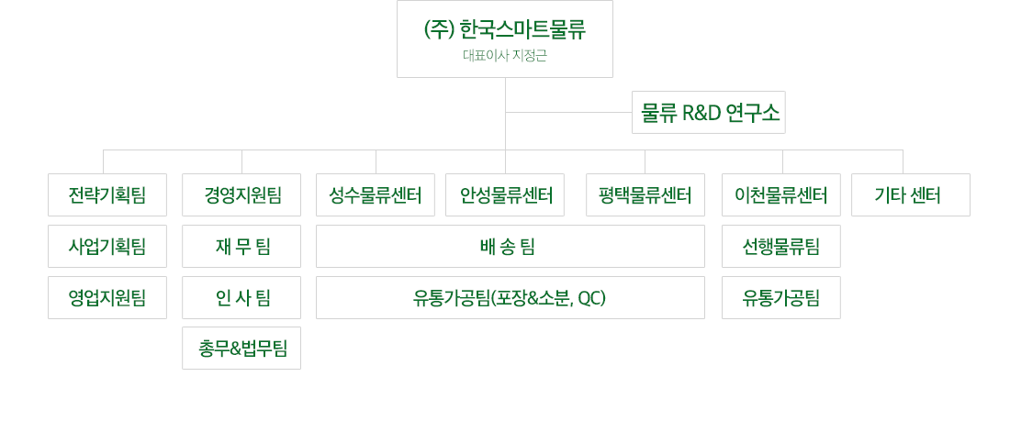Screen dimensions: 1010x421
Task: Click the 안성물류센터 box
Action: tap(505, 195)
